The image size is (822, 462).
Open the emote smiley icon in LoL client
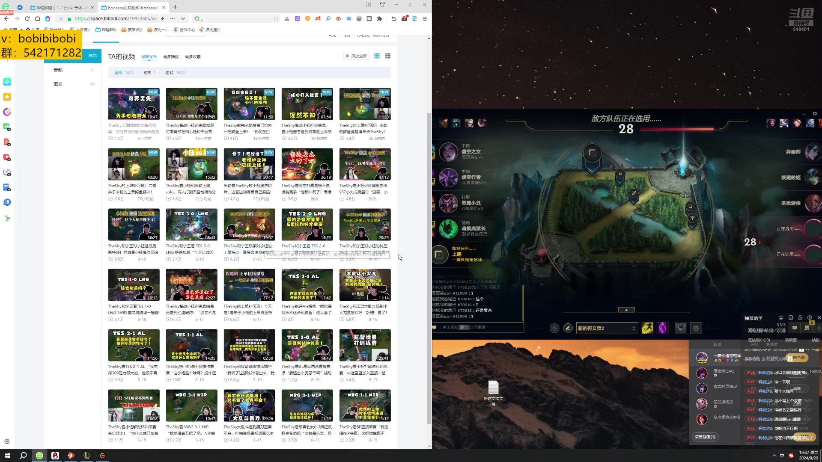696,328
